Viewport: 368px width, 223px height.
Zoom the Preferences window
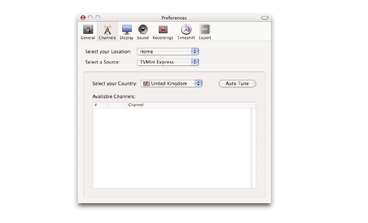tap(98, 18)
